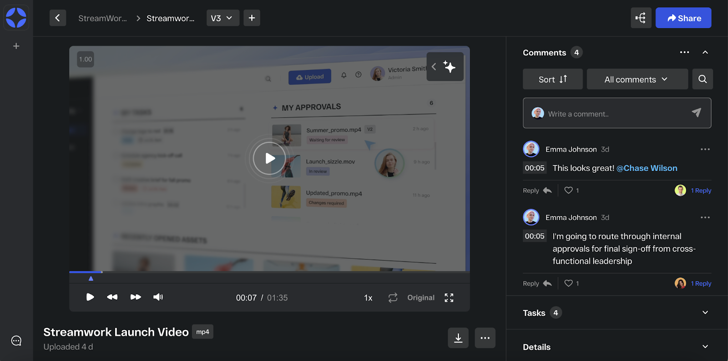Expand the Details section
This screenshot has height=361, width=728.
(x=705, y=346)
